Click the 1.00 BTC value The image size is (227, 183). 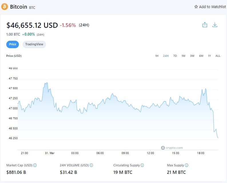(x=13, y=34)
